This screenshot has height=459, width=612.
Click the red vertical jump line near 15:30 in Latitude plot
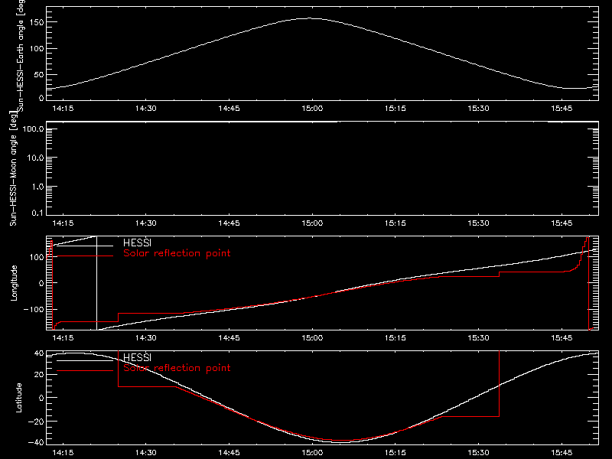[x=500, y=384]
